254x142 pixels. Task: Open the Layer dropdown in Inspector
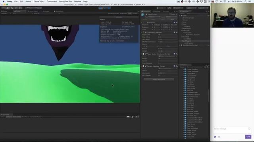pos(171,17)
